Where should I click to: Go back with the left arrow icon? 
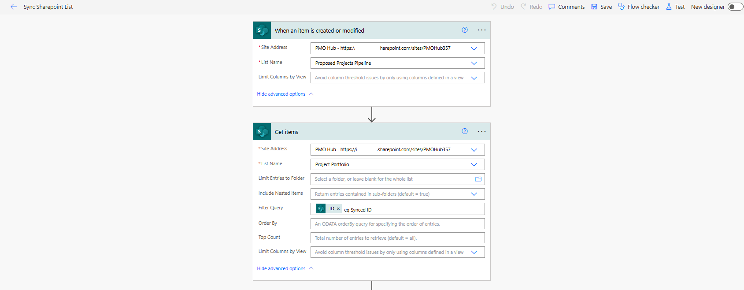[x=14, y=7]
